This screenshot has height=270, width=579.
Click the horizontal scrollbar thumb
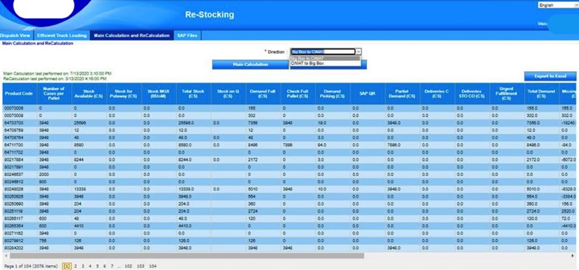(x=187, y=256)
